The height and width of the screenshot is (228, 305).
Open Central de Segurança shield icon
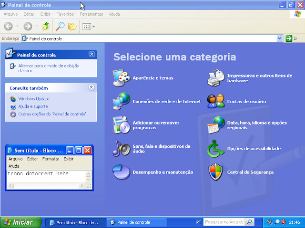coord(216,172)
